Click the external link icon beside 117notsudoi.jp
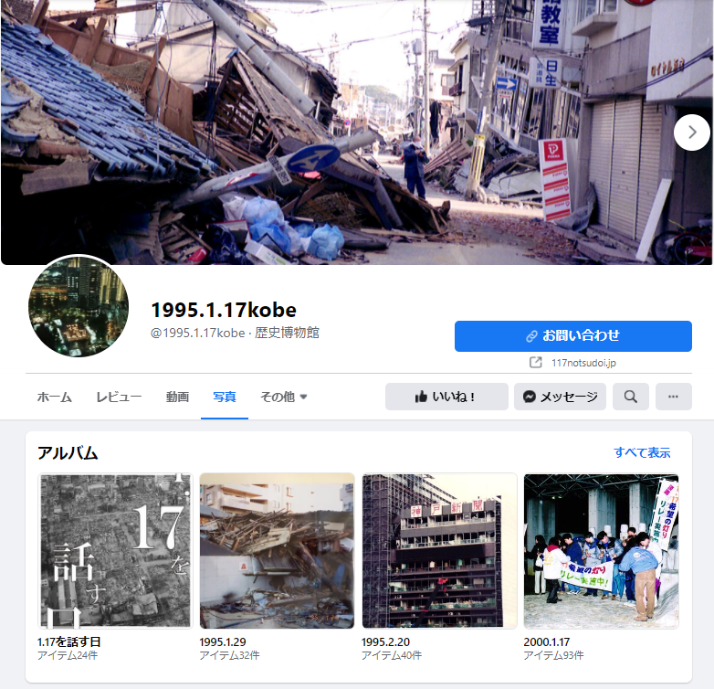This screenshot has width=714, height=689. coord(536,363)
